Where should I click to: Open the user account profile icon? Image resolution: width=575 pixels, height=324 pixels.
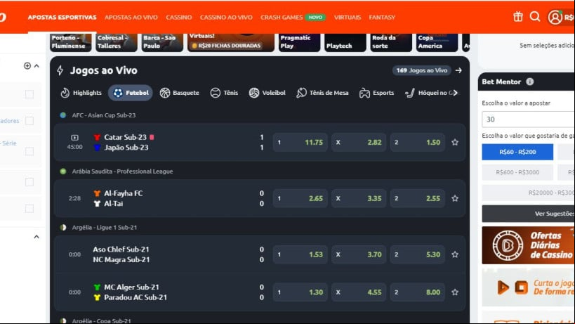(555, 18)
